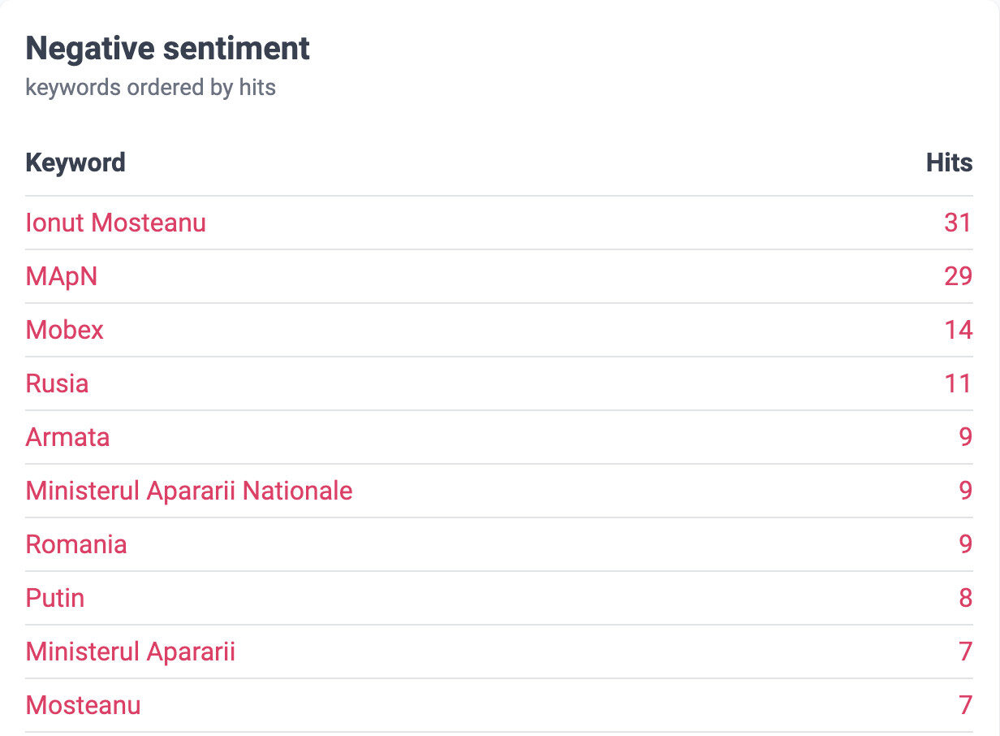Click the Armata keyword link
Screen dimensions: 1000x736
pos(67,437)
